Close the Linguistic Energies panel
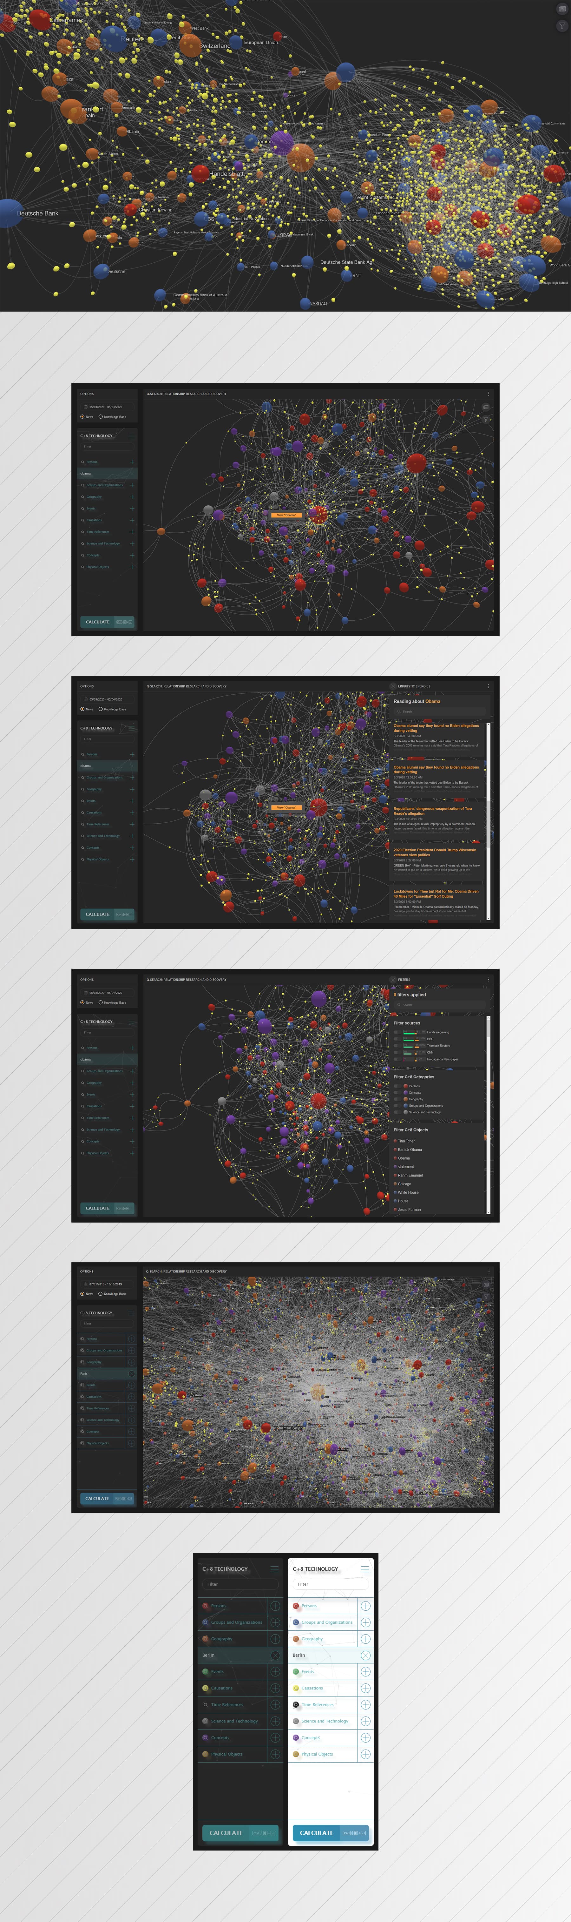Image resolution: width=571 pixels, height=1922 pixels. [393, 686]
